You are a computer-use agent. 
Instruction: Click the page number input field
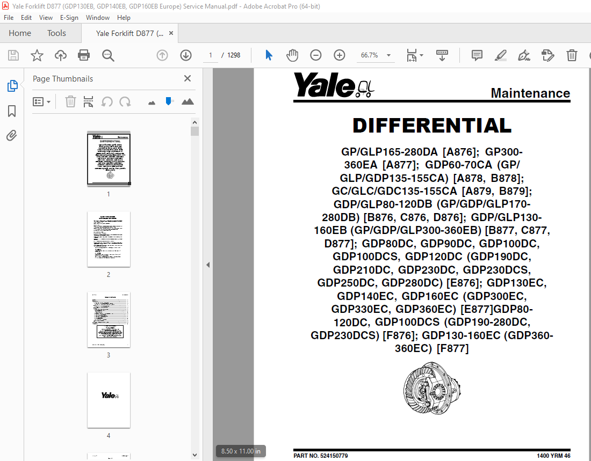click(x=210, y=55)
